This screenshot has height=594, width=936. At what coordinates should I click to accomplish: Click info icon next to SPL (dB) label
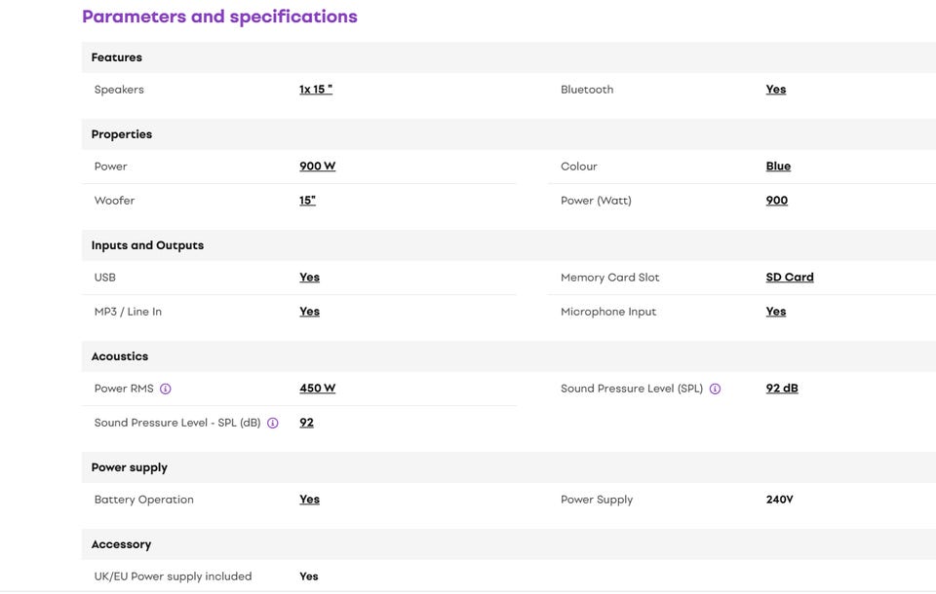click(x=273, y=423)
